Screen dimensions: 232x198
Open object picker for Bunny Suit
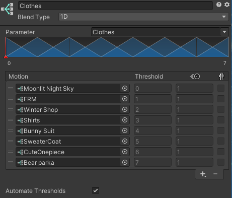[125, 130]
